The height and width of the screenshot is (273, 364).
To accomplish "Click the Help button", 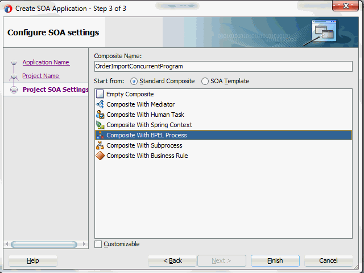I will (x=33, y=260).
